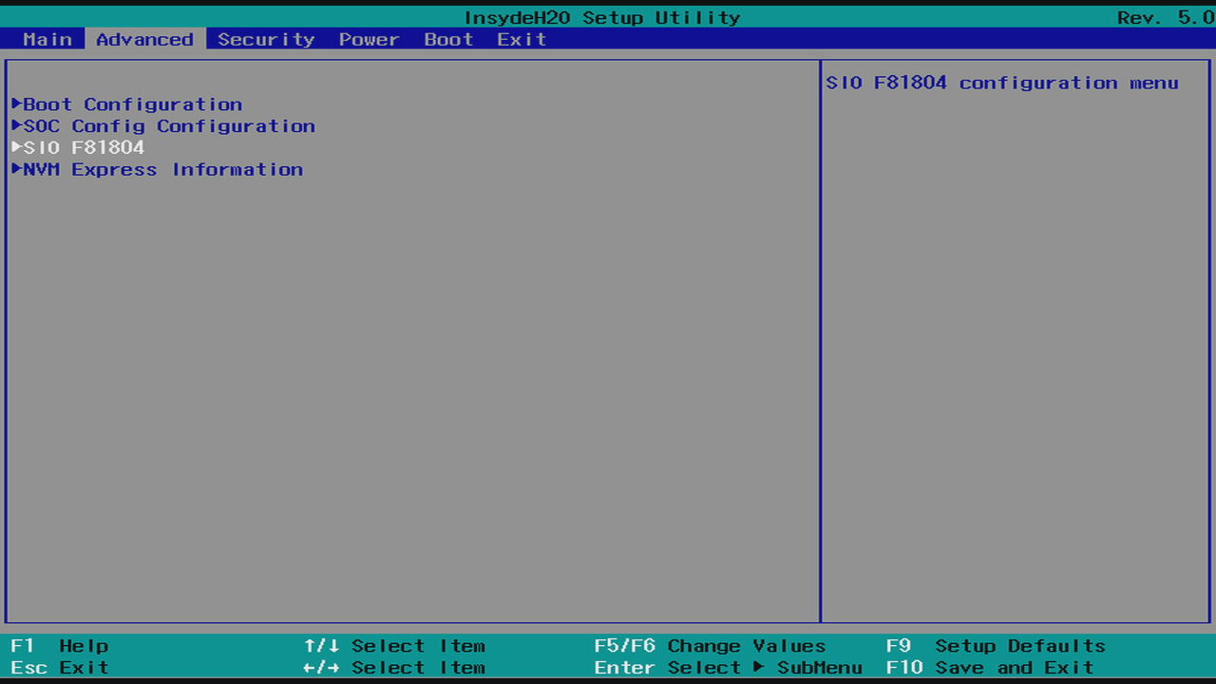
Task: Click the arrow beside SIO F81804
Action: [x=16, y=147]
